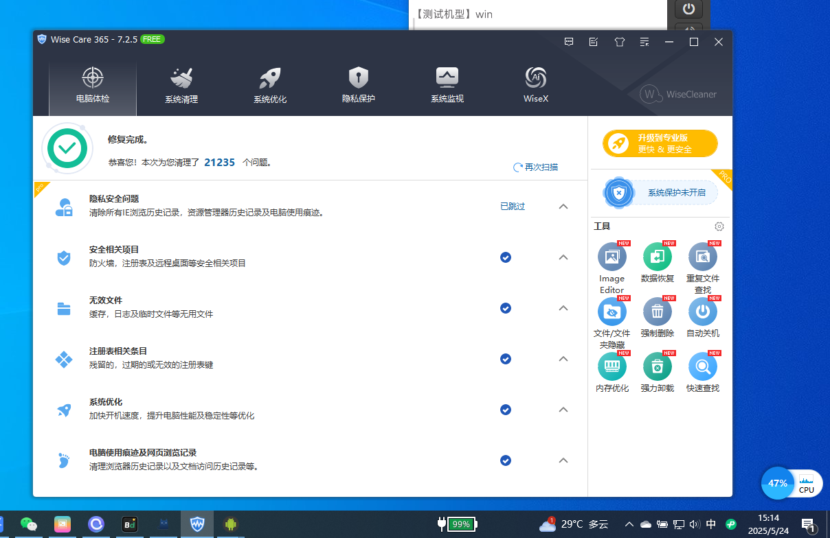Click the 安全相关项目 shield icon
The width and height of the screenshot is (830, 538).
tap(64, 258)
